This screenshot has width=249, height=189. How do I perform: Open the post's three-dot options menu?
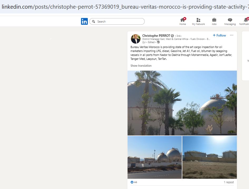232,35
